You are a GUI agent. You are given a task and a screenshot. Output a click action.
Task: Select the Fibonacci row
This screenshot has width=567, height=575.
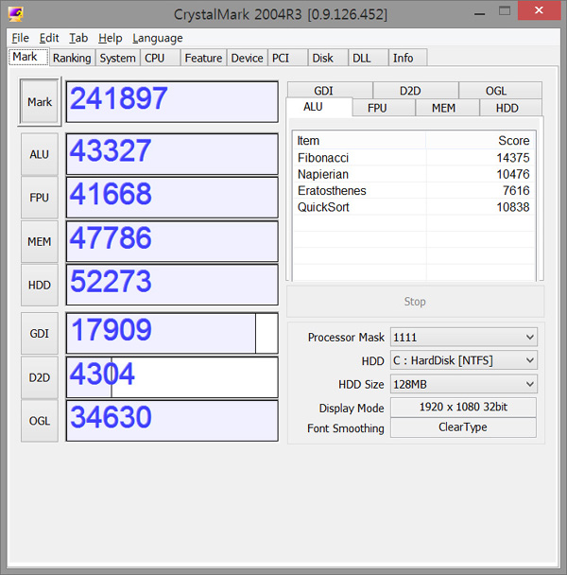pyautogui.click(x=414, y=158)
